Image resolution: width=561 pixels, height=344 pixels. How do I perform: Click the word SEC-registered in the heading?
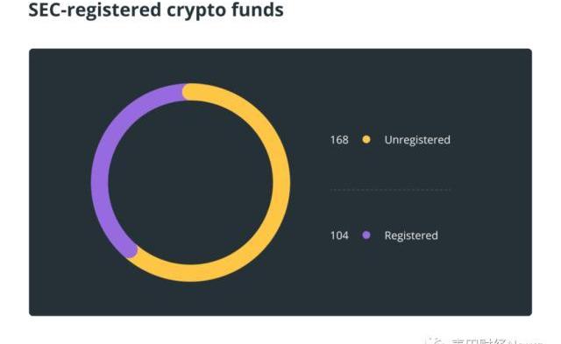pyautogui.click(x=95, y=10)
